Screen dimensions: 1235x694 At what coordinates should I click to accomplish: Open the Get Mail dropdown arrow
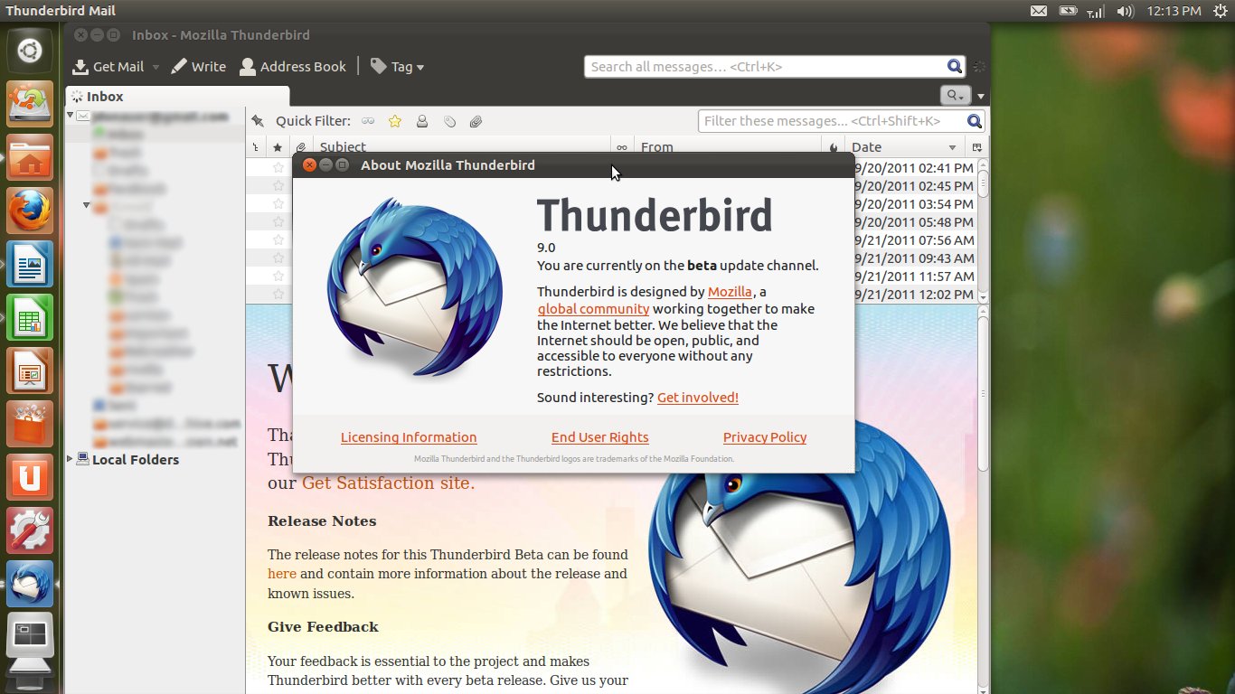coord(156,67)
